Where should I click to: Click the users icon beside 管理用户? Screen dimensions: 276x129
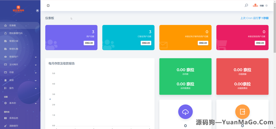pyautogui.click(x=5, y=57)
